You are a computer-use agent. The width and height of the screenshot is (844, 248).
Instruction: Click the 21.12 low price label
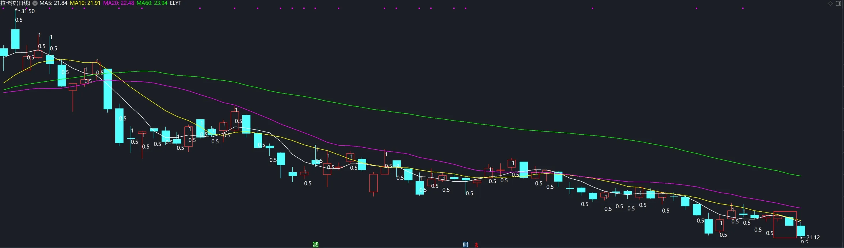tap(813, 237)
